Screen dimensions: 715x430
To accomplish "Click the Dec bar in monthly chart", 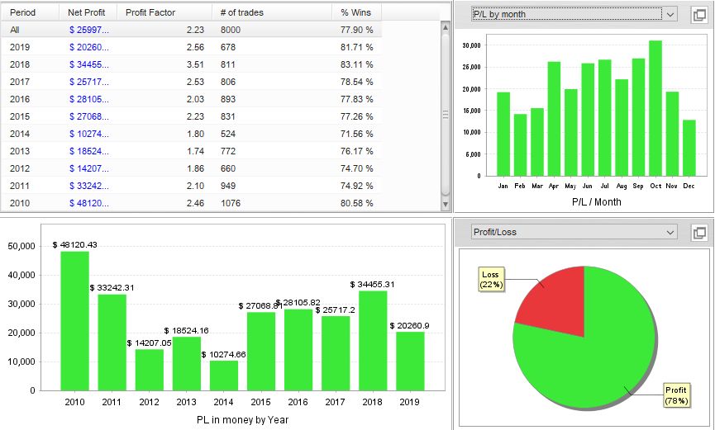I will pos(689,148).
